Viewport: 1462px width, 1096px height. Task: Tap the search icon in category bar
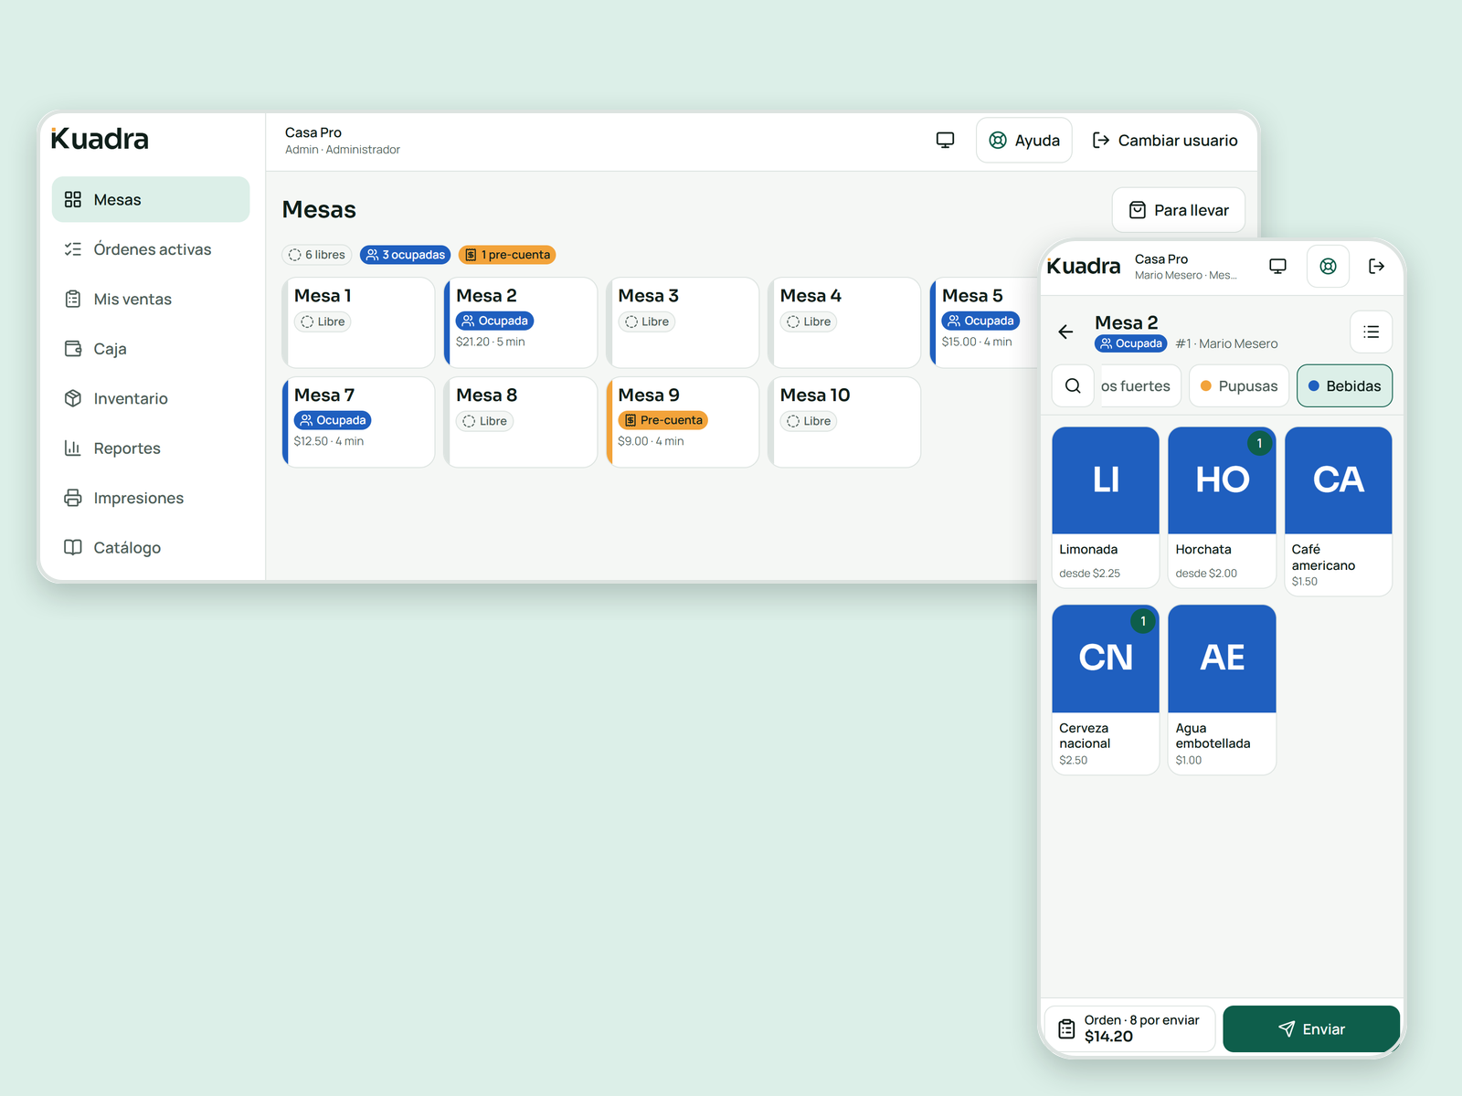[1073, 386]
